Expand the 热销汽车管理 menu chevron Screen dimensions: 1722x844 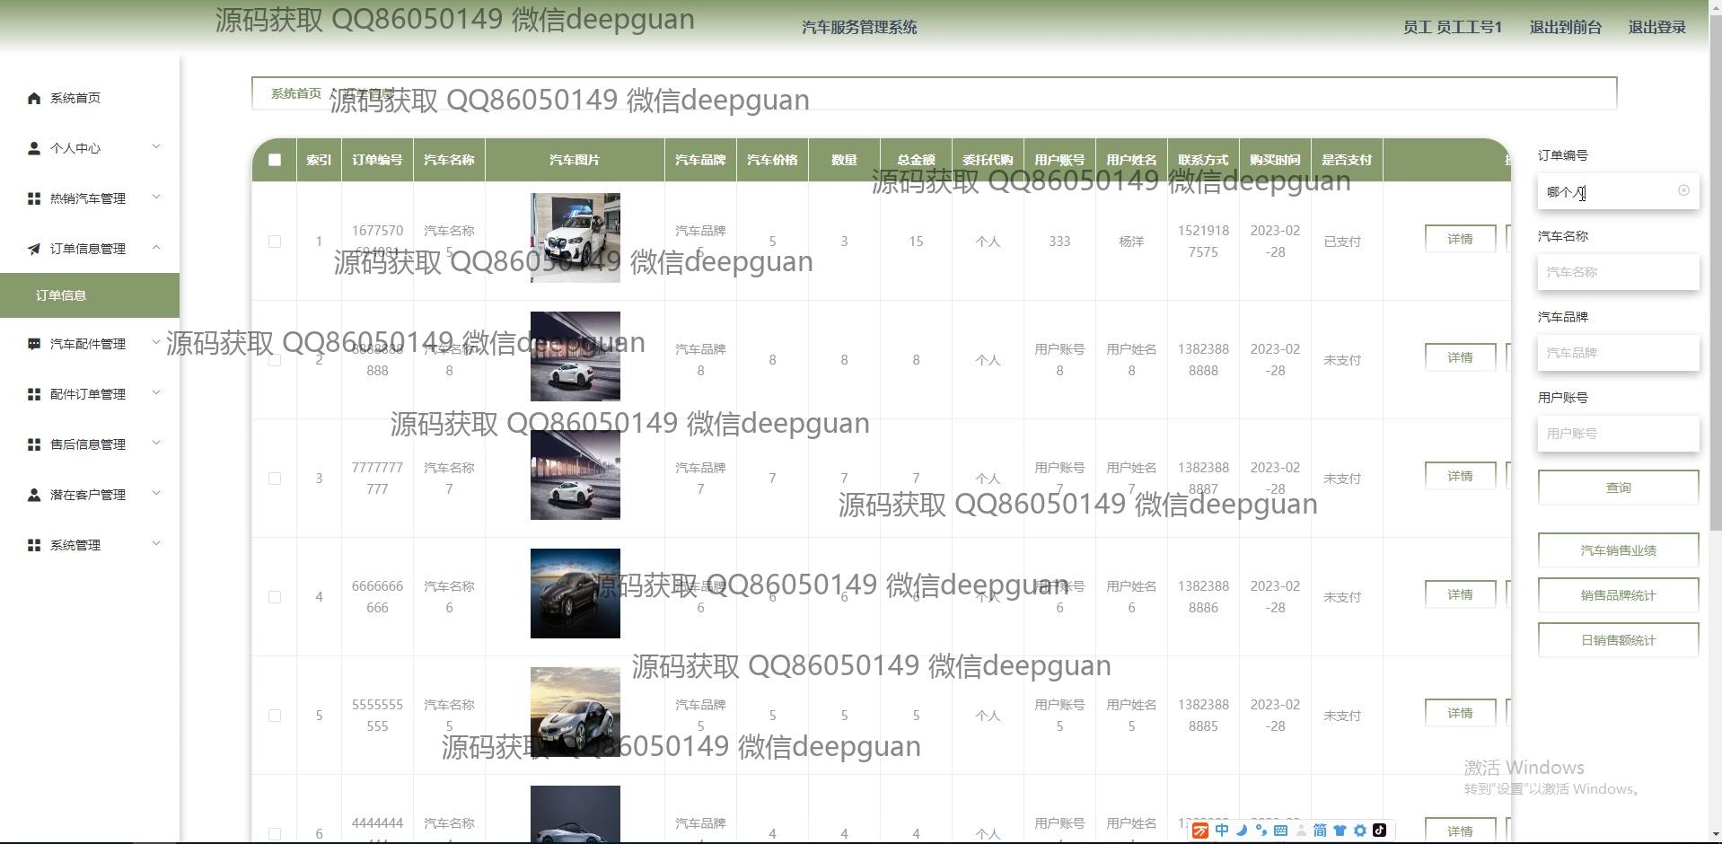click(x=156, y=198)
